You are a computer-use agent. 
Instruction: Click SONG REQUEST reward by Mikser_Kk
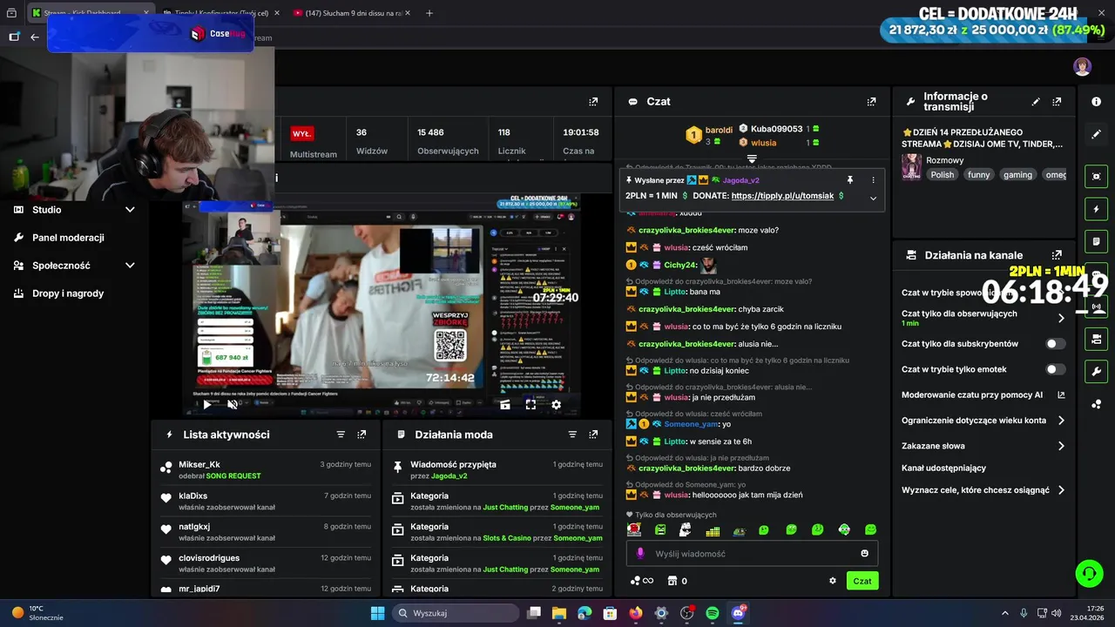pyautogui.click(x=233, y=476)
